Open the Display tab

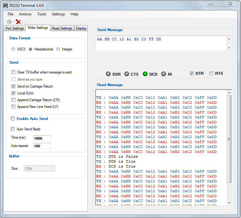[81, 28]
